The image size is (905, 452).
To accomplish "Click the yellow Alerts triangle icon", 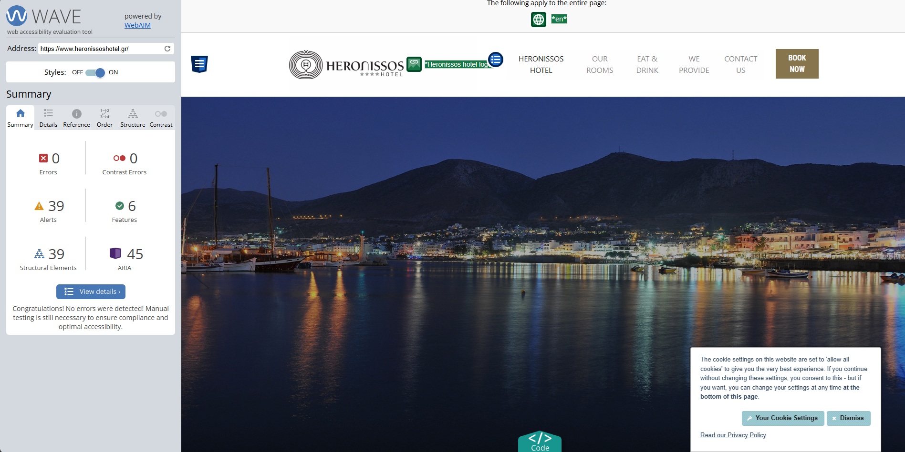I will [39, 206].
